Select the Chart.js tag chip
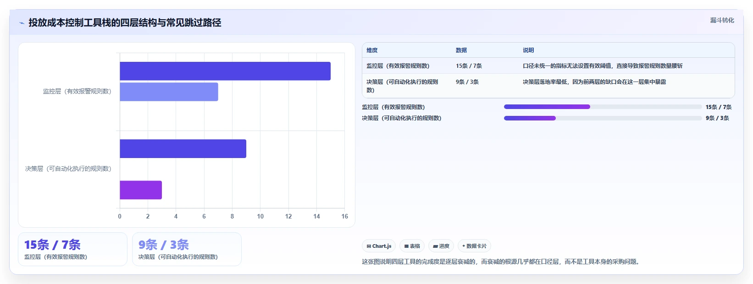This screenshot has height=284, width=753. click(x=379, y=246)
